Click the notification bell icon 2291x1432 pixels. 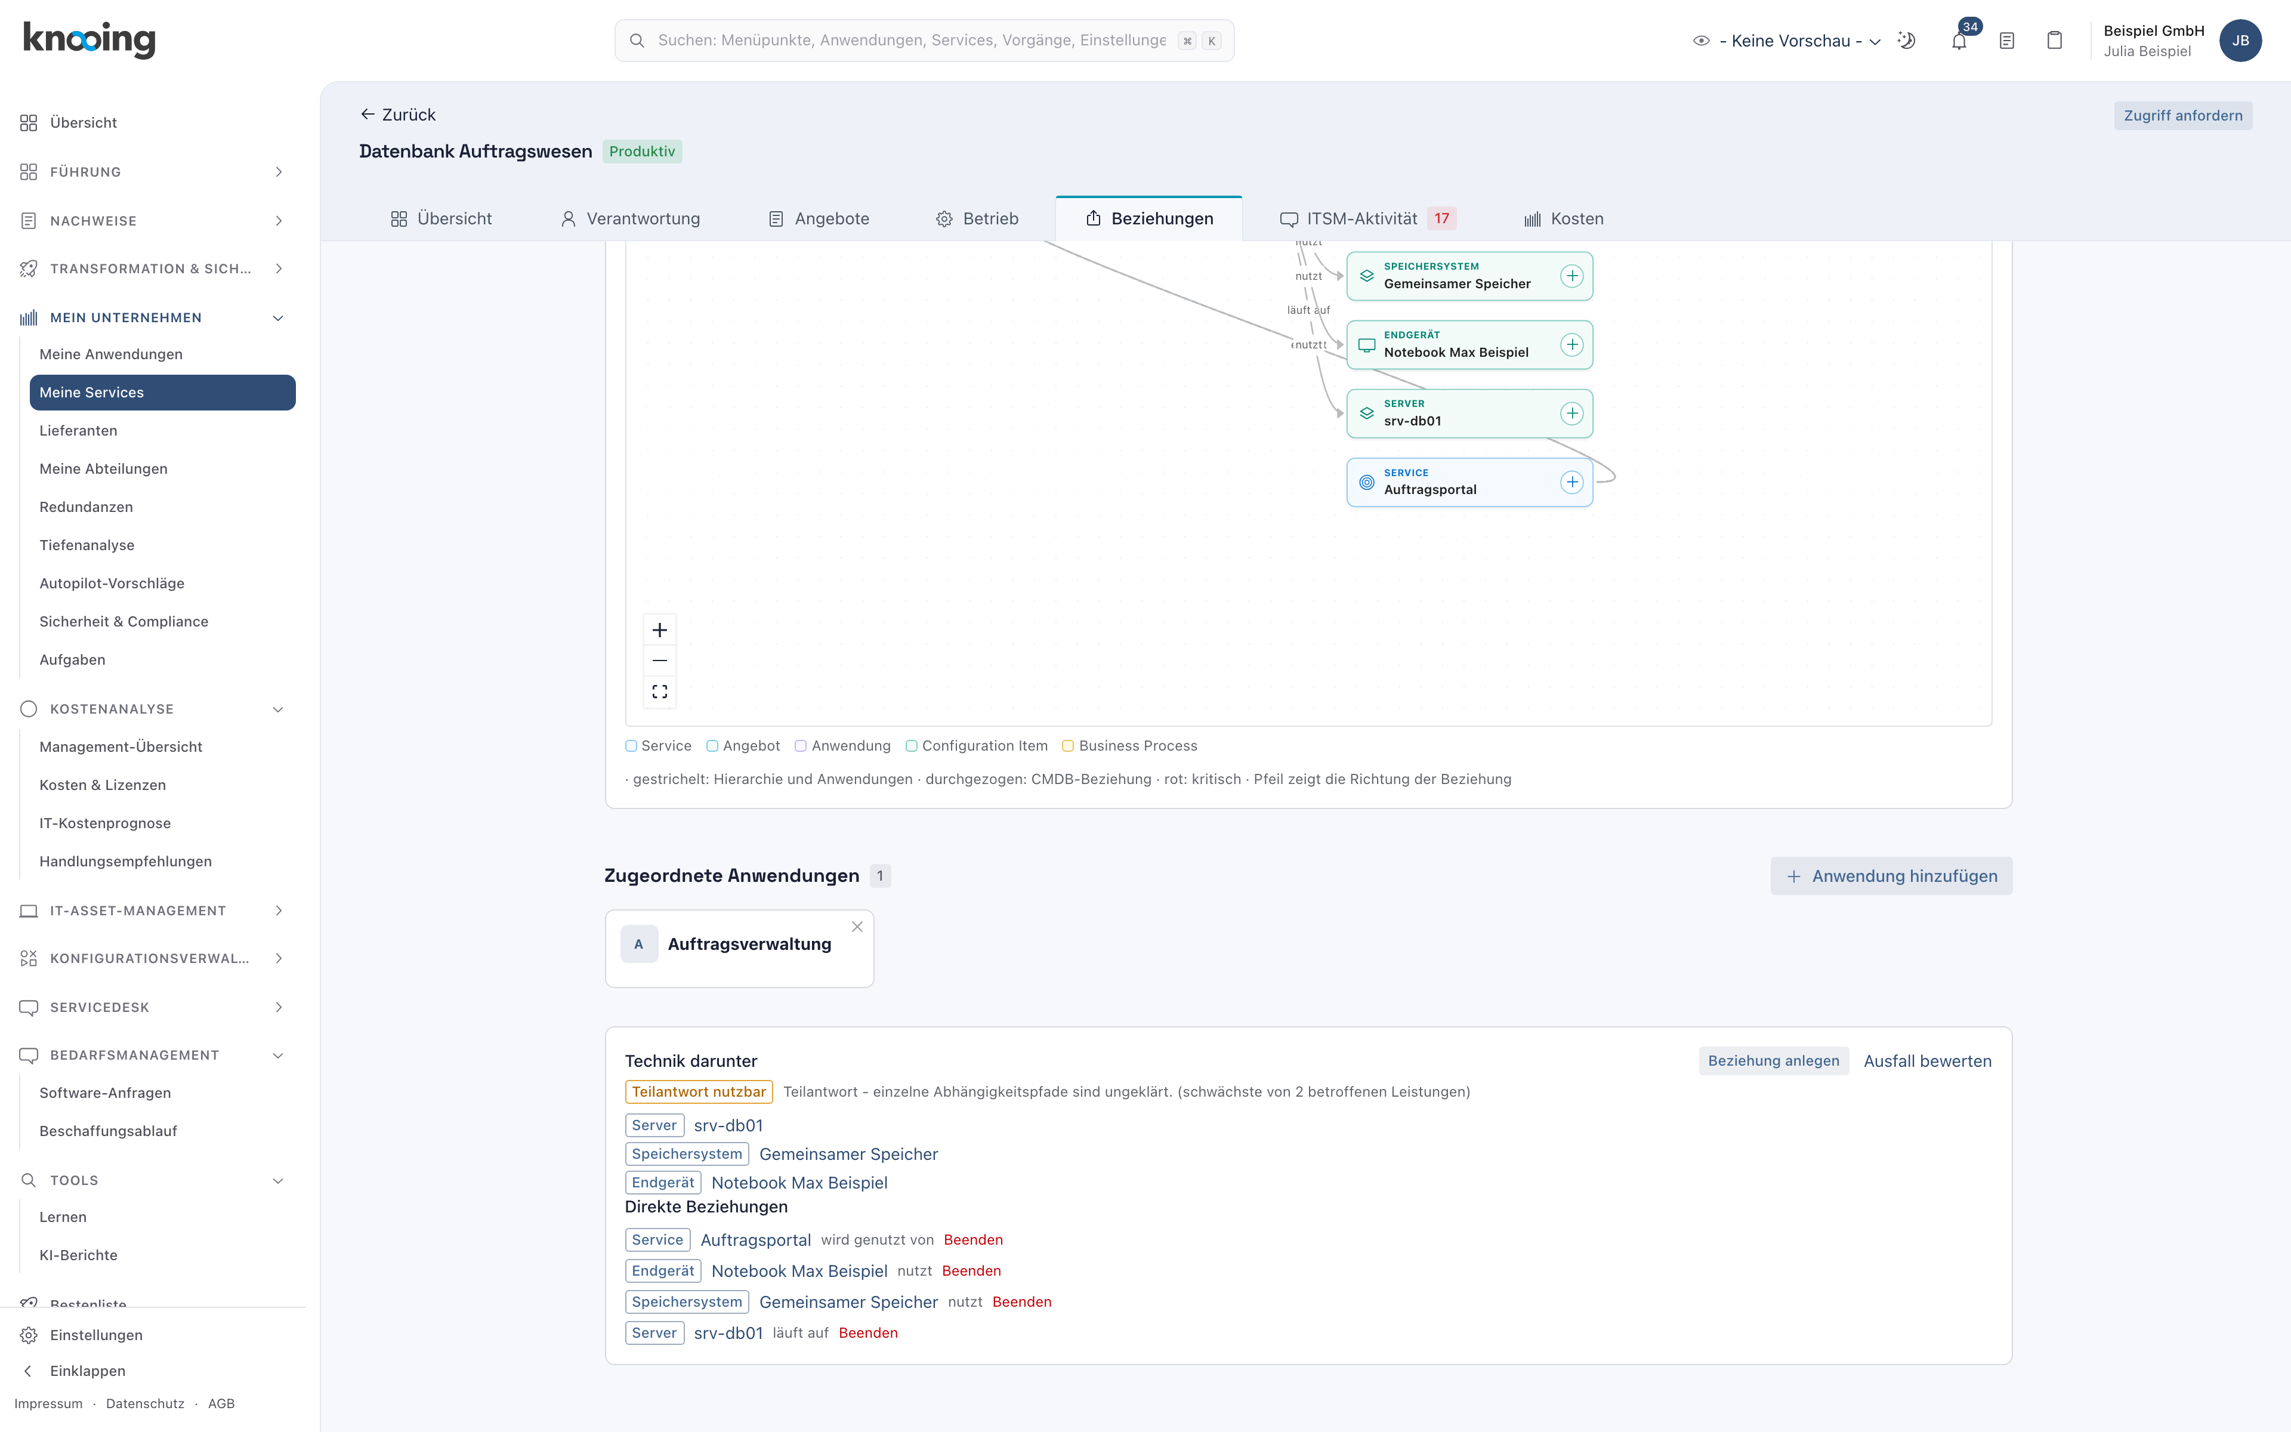(x=1959, y=41)
